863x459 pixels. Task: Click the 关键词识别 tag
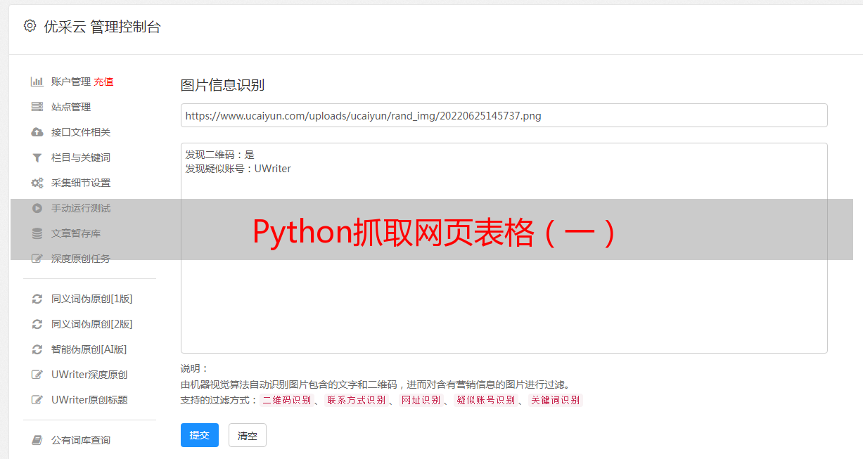click(x=556, y=400)
